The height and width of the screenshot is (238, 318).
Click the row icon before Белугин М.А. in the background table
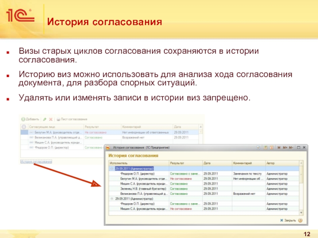point(31,132)
